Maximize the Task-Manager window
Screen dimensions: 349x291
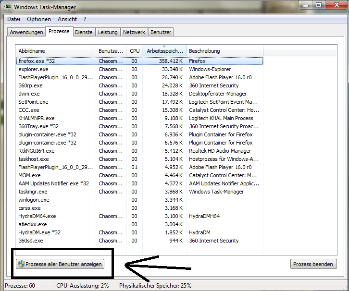click(x=319, y=6)
